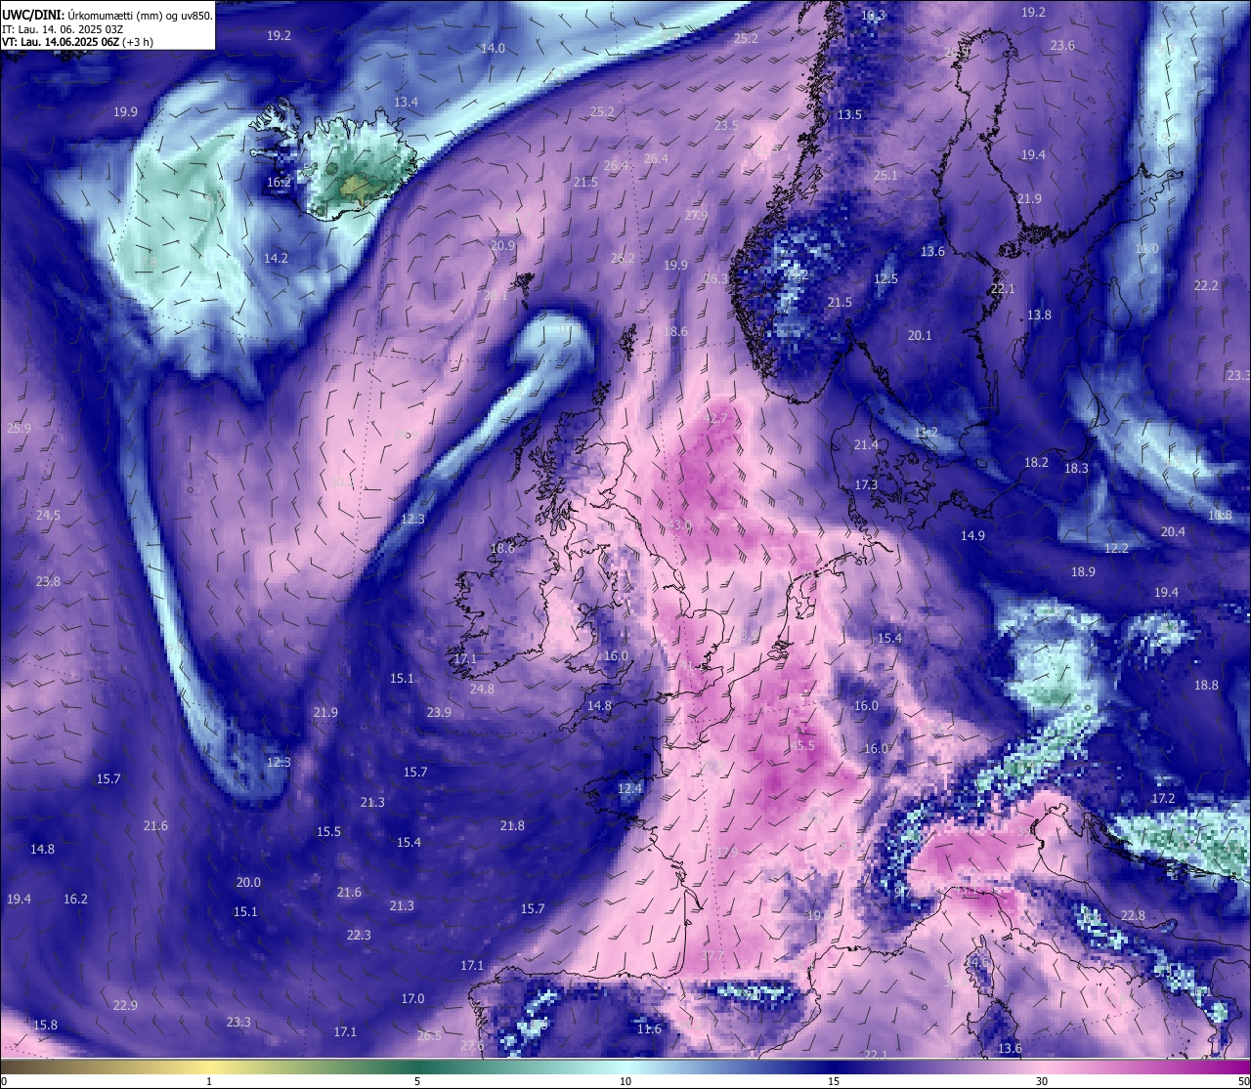Click the 1 tick on the color scale
Screen dimensions: 1251x1089
pos(209,1081)
